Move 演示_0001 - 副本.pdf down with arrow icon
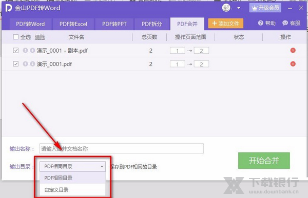This screenshot has height=198, width=308. [32, 50]
